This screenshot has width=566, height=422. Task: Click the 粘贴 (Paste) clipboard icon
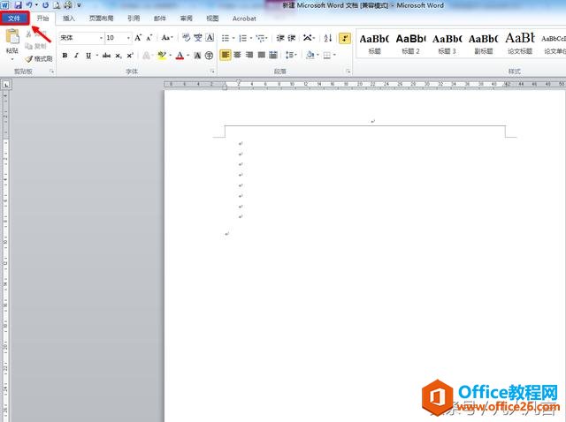pyautogui.click(x=12, y=37)
